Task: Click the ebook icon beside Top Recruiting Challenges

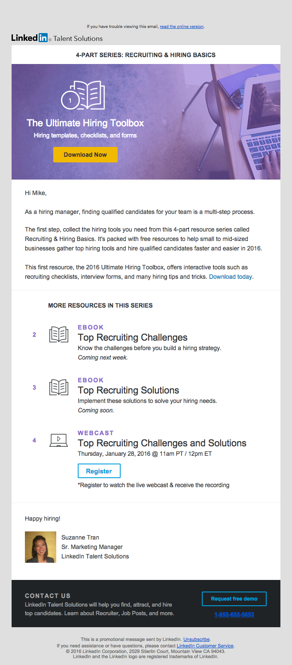Action: pyautogui.click(x=59, y=335)
